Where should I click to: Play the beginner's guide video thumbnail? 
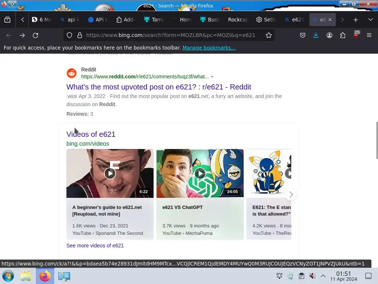(x=110, y=173)
